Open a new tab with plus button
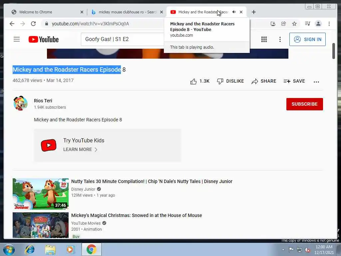Image resolution: width=341 pixels, height=256 pixels. coord(253,12)
